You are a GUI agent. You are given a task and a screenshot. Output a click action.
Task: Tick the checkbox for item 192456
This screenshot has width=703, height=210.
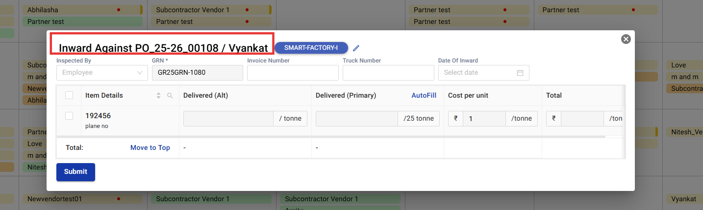(x=69, y=116)
